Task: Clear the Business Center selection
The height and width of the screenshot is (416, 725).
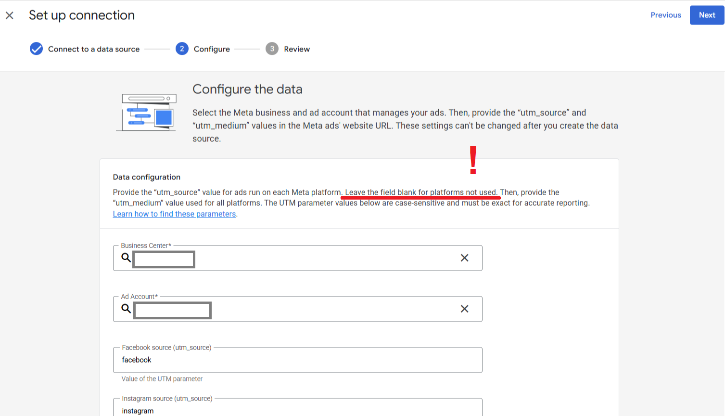Action: point(464,258)
